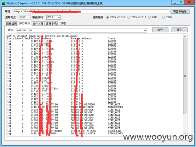
Task: Click the 'State' column header text
Action: pos(111,39)
